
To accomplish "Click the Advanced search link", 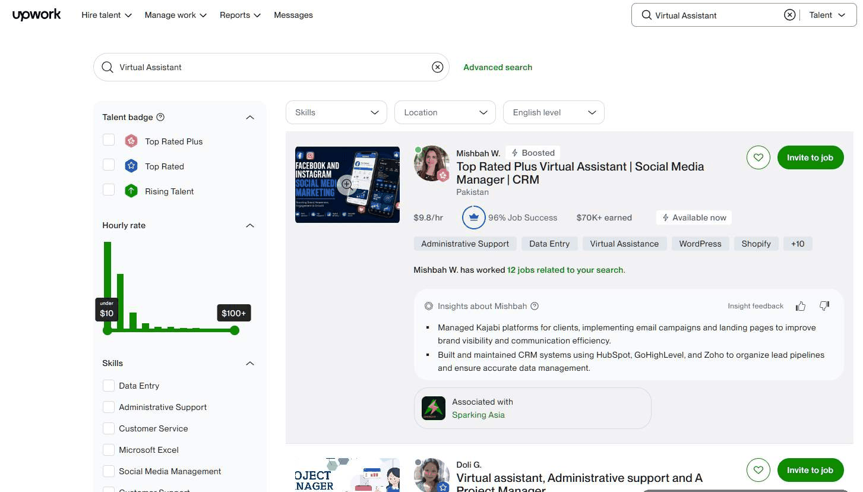I will 498,67.
